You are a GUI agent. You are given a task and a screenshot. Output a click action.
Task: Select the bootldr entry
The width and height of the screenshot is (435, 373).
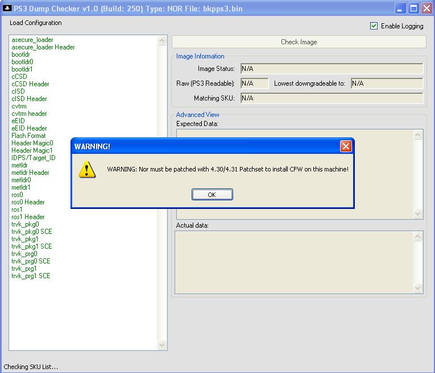[20, 55]
